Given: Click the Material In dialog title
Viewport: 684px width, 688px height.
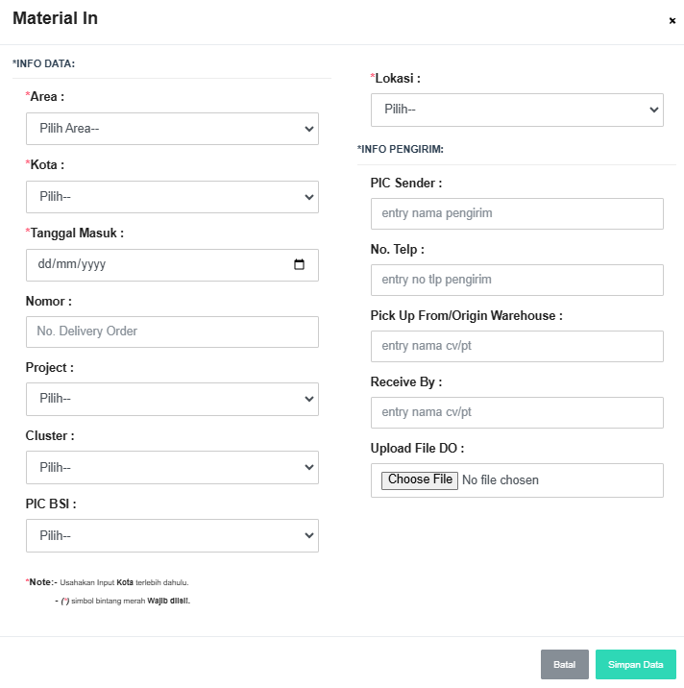Looking at the screenshot, I should (x=55, y=18).
